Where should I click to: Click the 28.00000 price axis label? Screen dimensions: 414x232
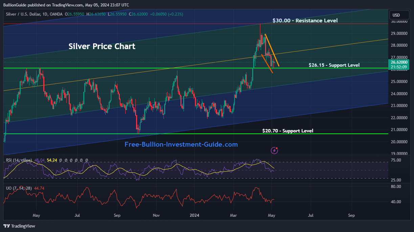[x=399, y=45]
